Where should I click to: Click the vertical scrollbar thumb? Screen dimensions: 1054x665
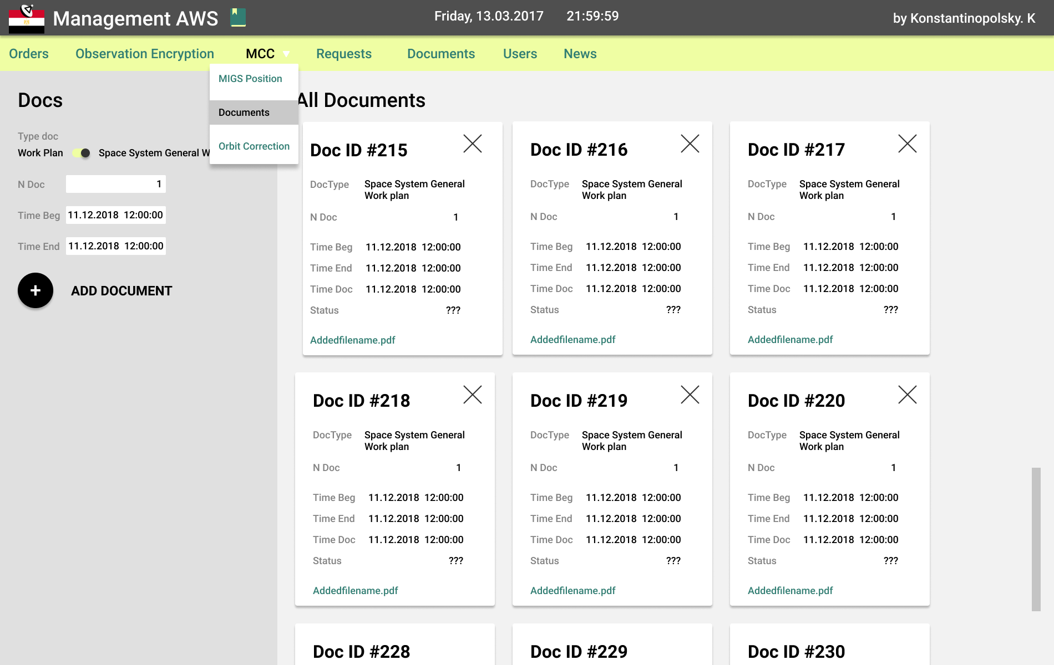coord(1036,539)
